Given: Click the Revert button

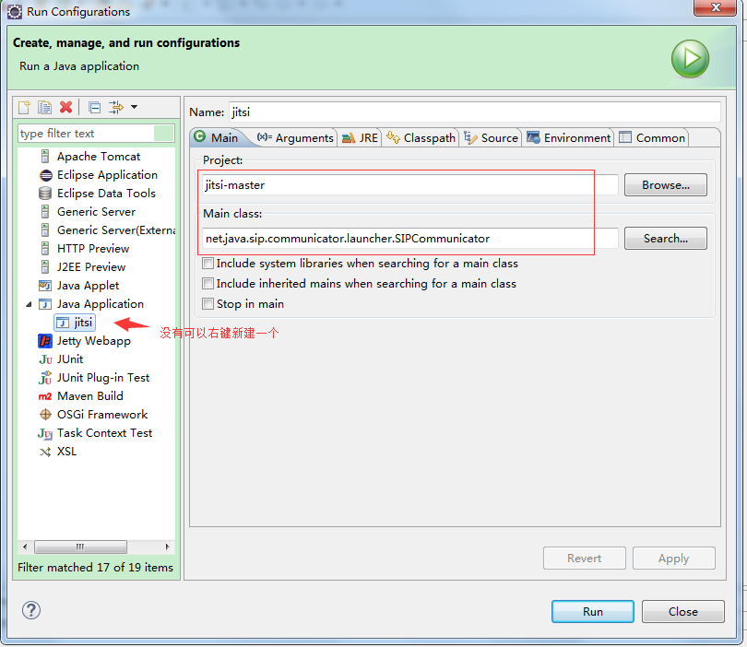Looking at the screenshot, I should tap(584, 558).
